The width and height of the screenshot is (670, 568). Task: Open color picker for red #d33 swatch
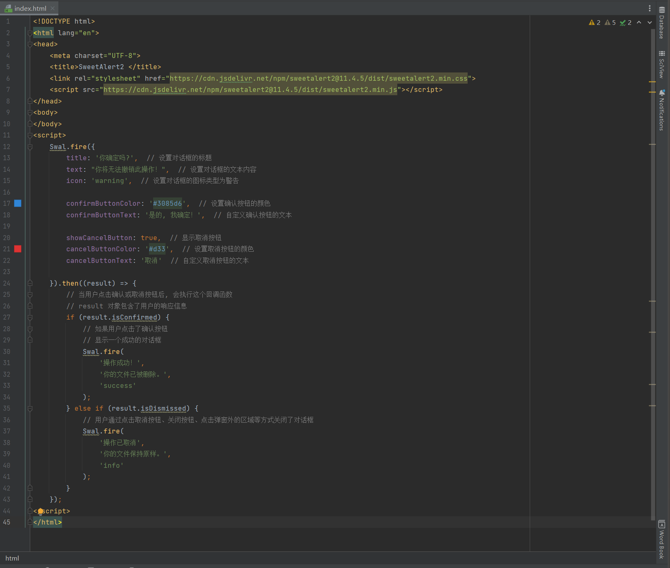(x=18, y=249)
